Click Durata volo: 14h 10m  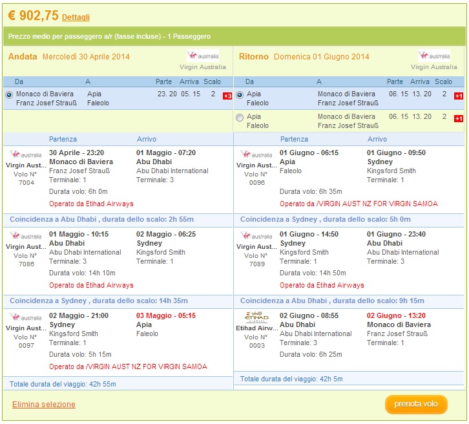(x=82, y=273)
